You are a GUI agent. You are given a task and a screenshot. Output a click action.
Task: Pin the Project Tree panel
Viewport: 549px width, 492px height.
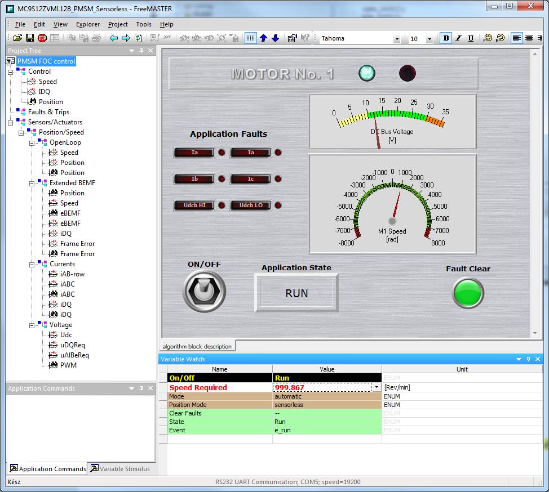click(x=141, y=51)
